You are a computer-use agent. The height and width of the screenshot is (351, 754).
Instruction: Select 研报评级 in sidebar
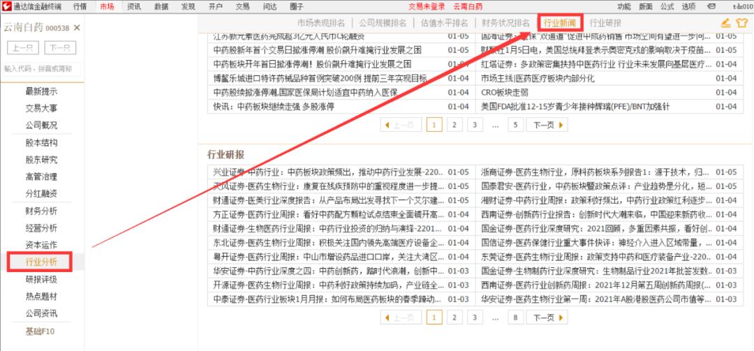point(41,279)
